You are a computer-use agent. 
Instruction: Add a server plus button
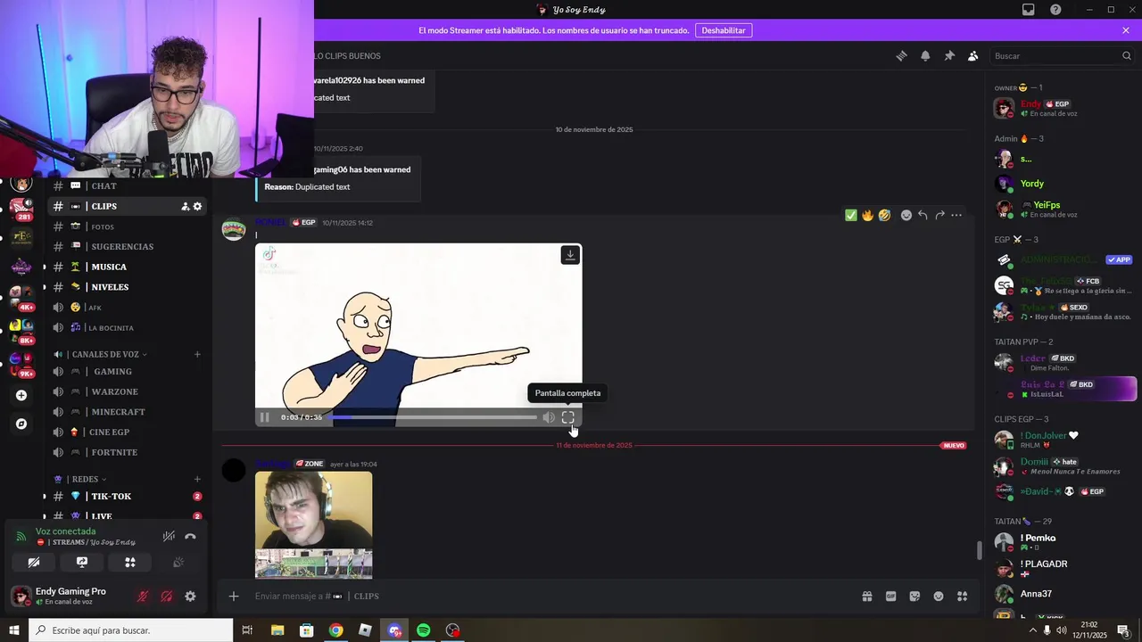pyautogui.click(x=21, y=395)
